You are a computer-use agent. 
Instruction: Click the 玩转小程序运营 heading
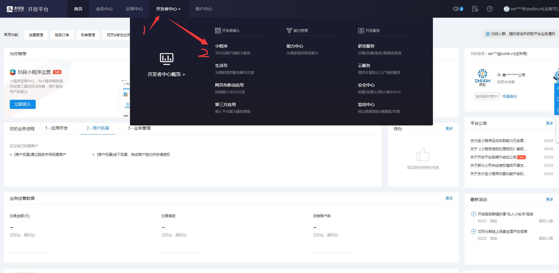pos(34,72)
